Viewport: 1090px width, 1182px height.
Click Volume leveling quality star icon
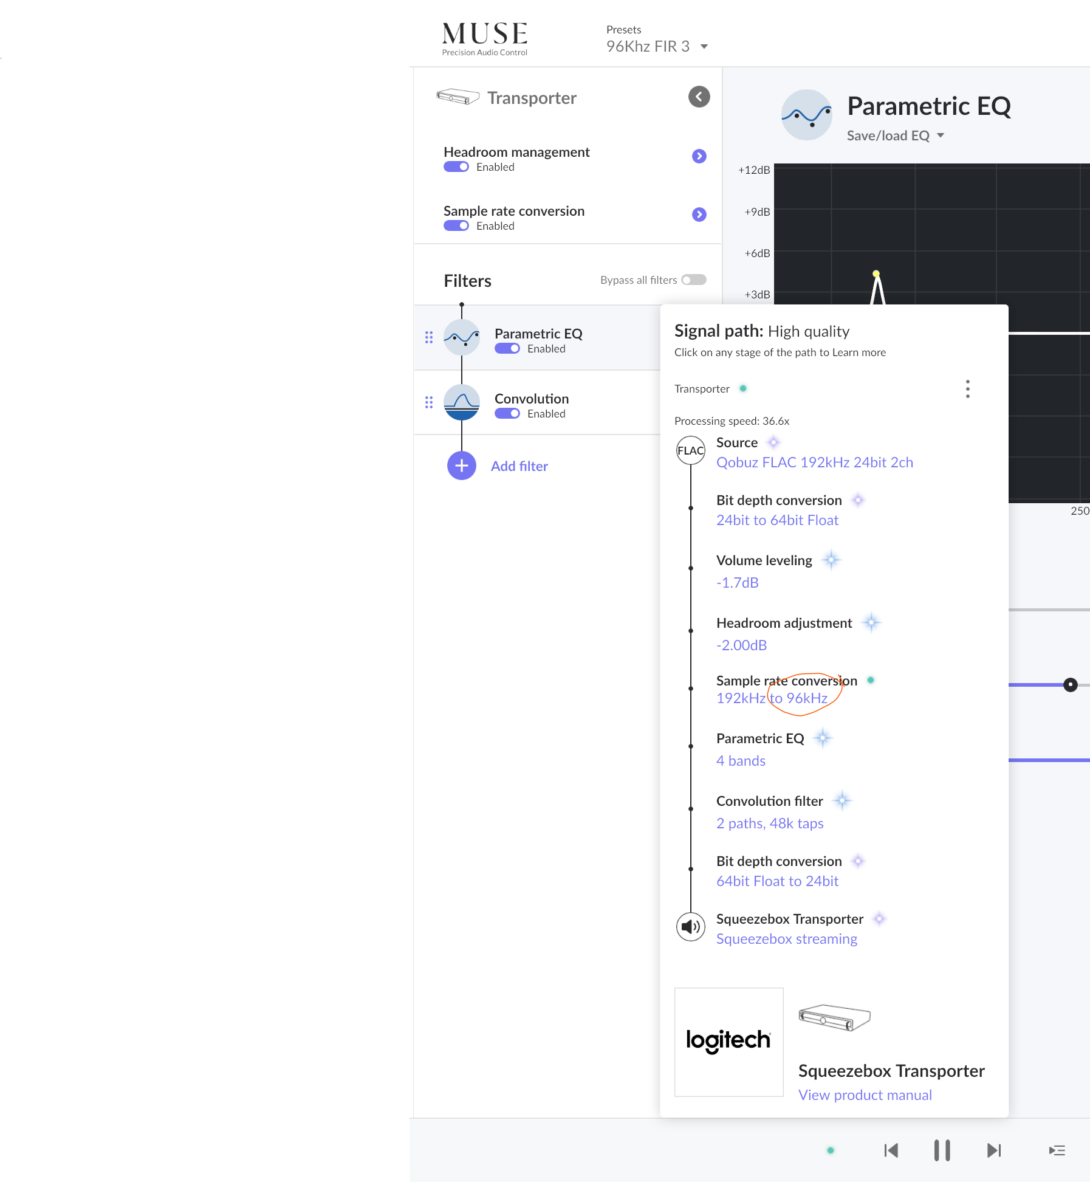click(831, 560)
